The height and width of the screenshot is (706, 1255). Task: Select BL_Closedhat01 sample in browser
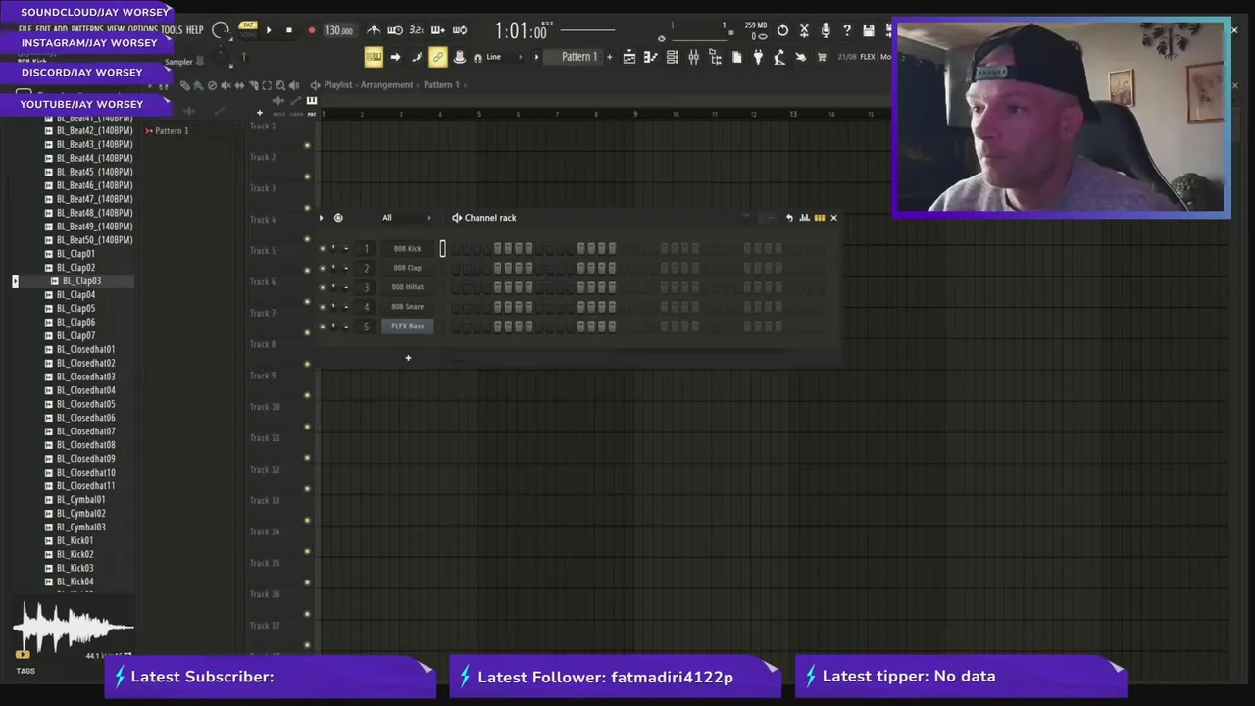pos(85,349)
